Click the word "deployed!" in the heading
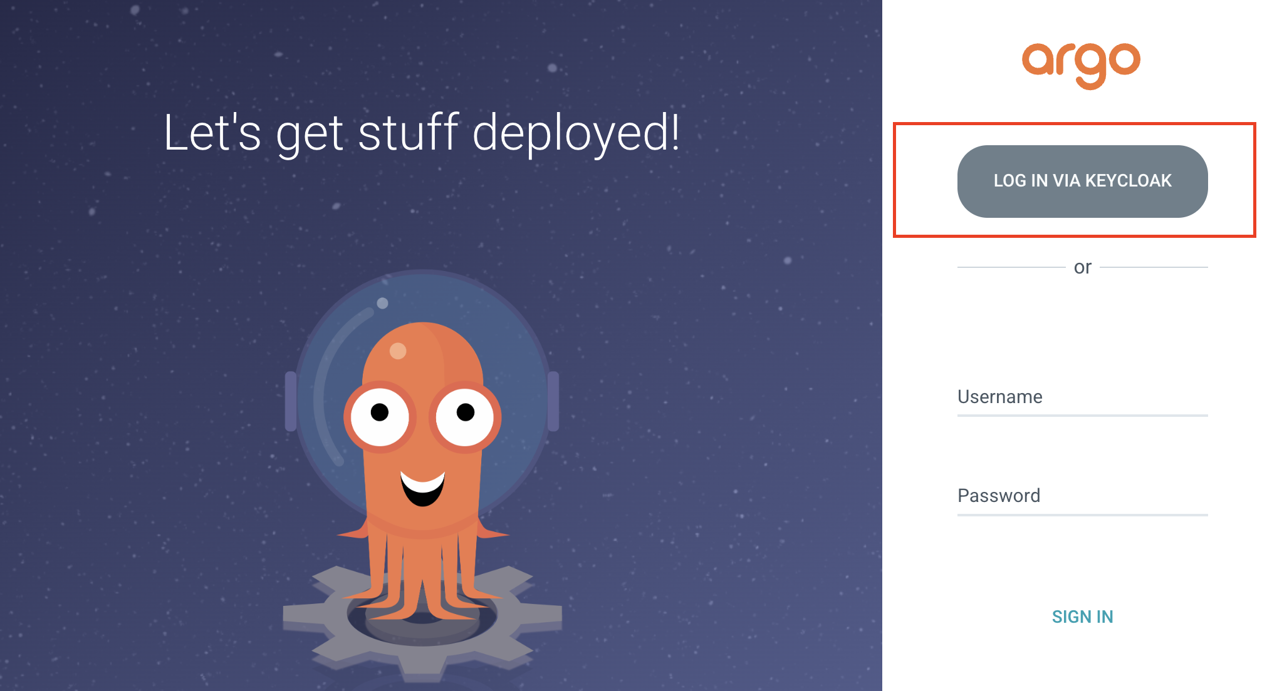 (575, 133)
